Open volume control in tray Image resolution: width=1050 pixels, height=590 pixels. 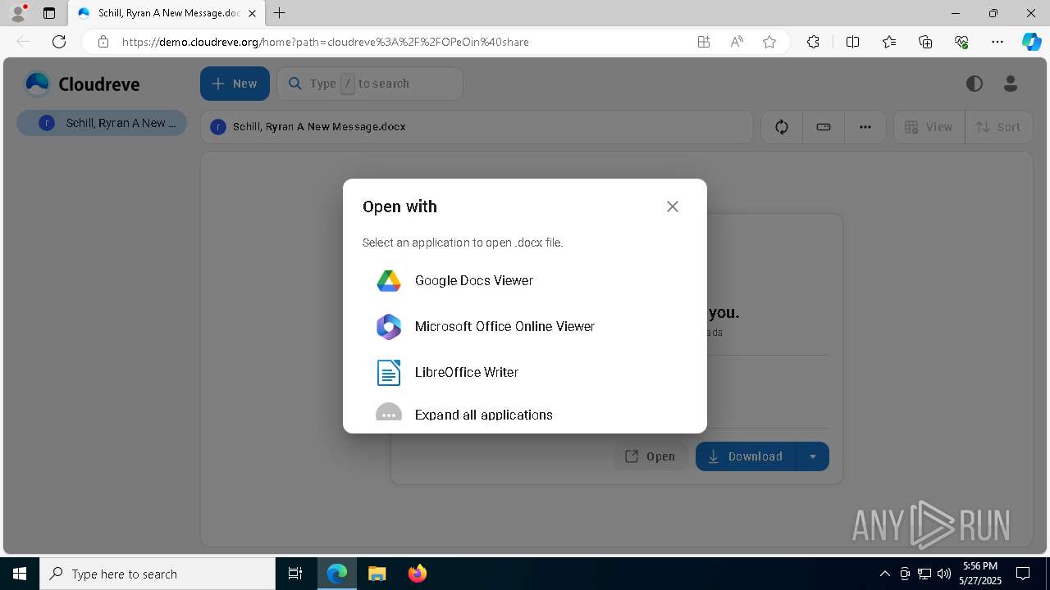click(x=944, y=574)
